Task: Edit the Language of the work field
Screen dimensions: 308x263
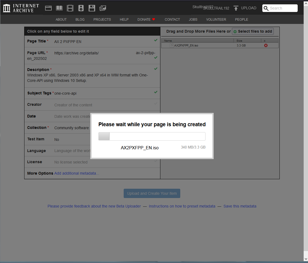Action: coord(72,151)
